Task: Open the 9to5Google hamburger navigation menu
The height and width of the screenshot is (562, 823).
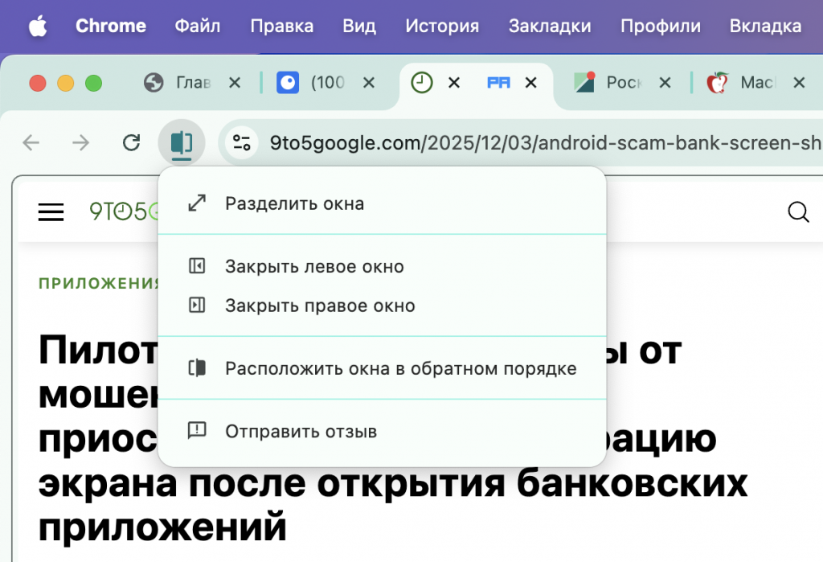Action: click(51, 211)
